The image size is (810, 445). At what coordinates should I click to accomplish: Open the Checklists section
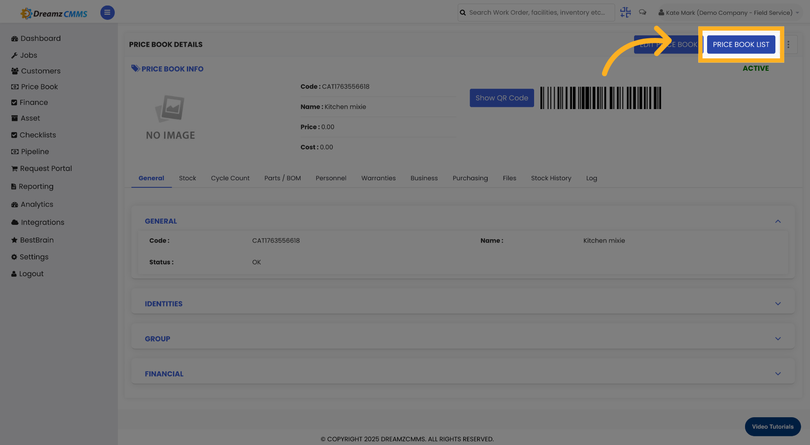[x=38, y=135]
